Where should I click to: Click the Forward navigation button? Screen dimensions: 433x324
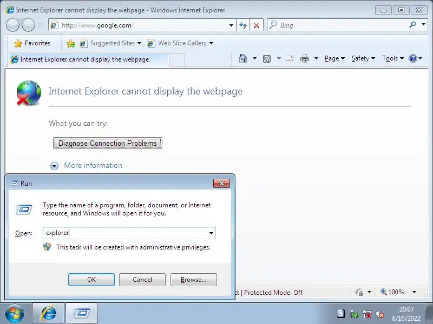pos(28,25)
